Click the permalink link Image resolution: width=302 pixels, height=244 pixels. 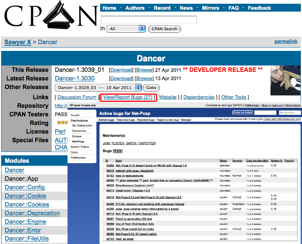tap(286, 42)
